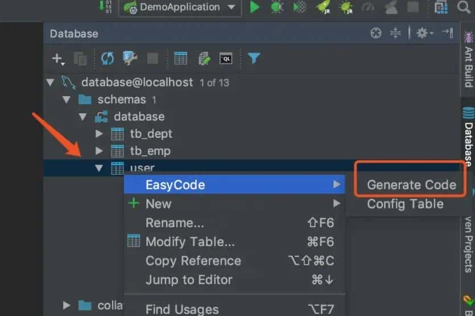Run DemoApplication with the green play button
This screenshot has height=316, width=475.
point(255,7)
